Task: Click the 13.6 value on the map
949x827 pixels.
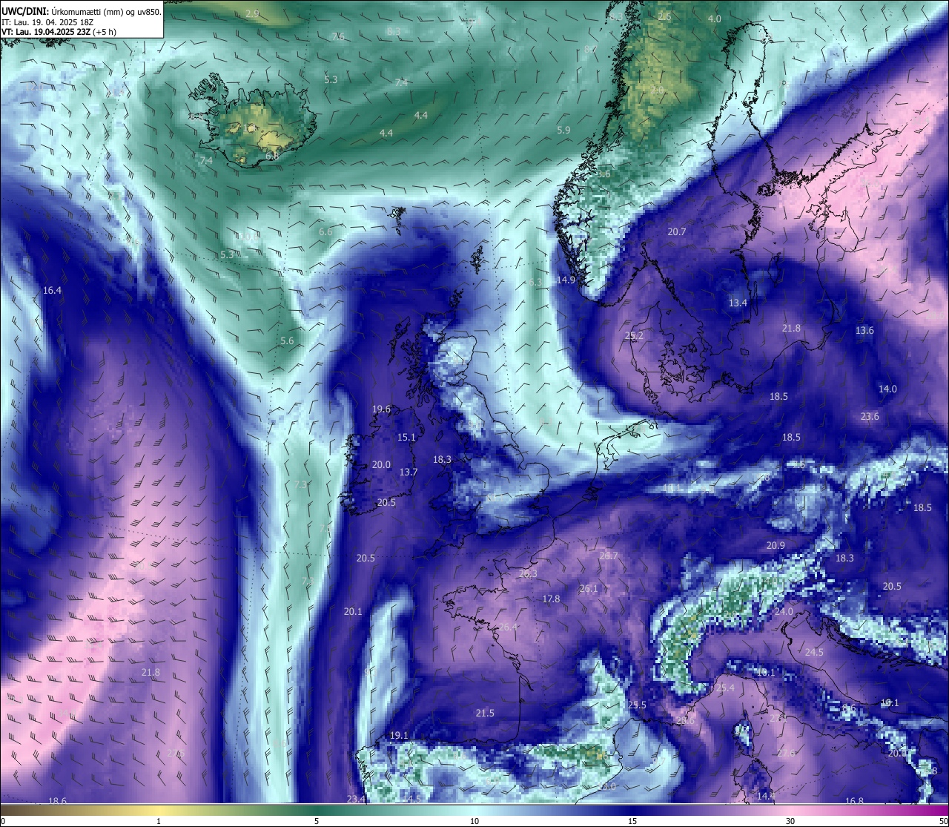Action: (864, 331)
